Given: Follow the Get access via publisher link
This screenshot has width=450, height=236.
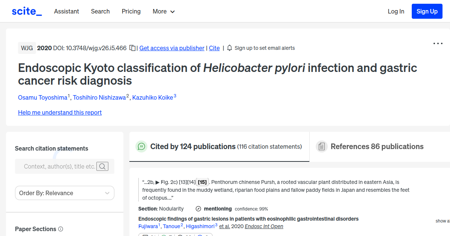Looking at the screenshot, I should [x=171, y=48].
